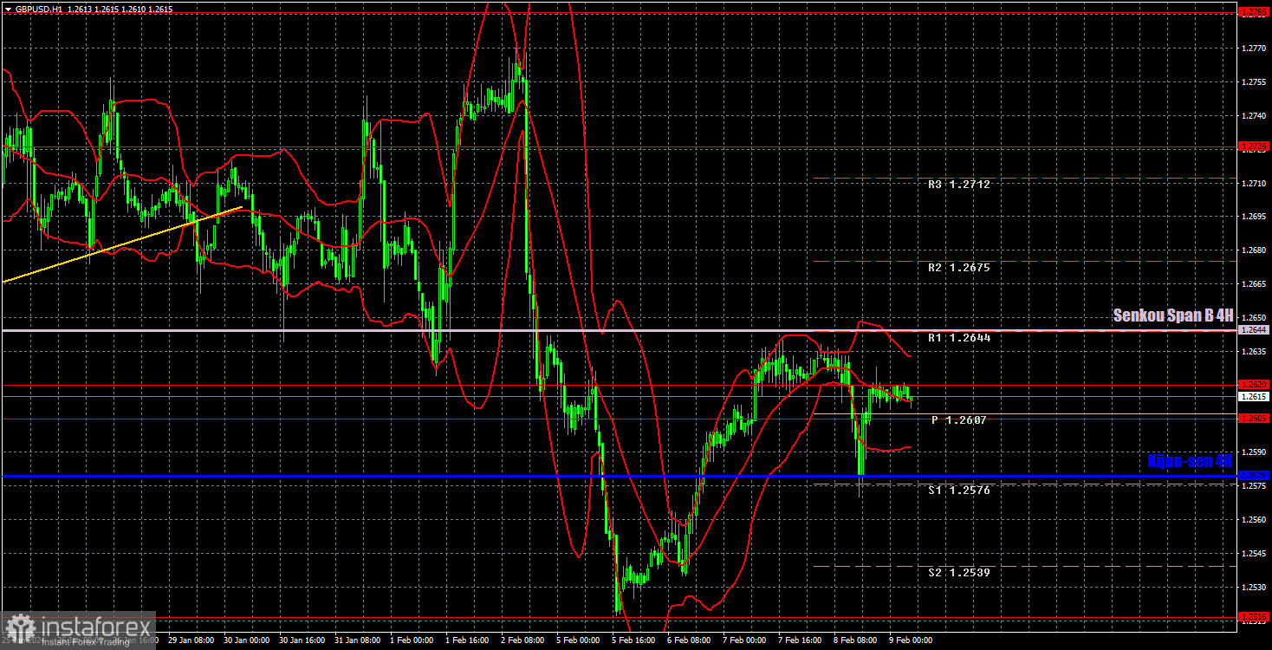Select the R1 1.2644 pivot label
The height and width of the screenshot is (650, 1272).
[959, 337]
